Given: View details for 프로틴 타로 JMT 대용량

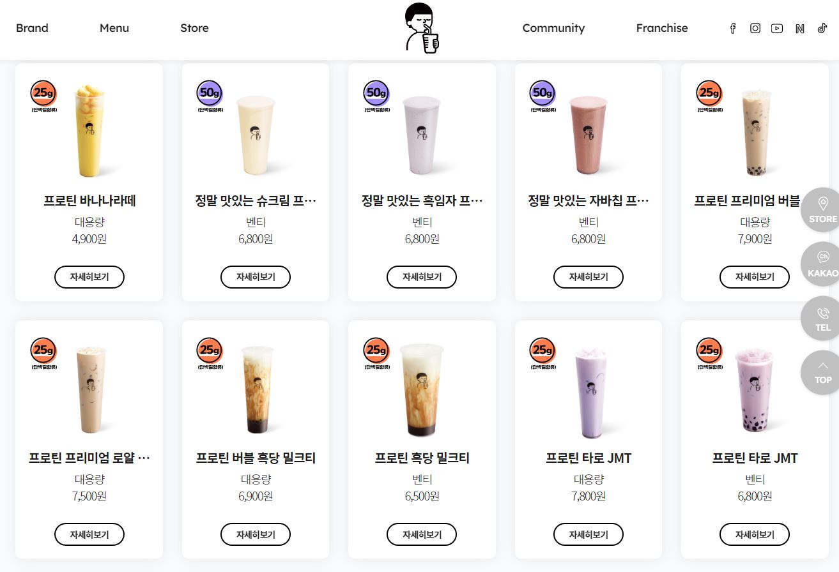Looking at the screenshot, I should (589, 534).
